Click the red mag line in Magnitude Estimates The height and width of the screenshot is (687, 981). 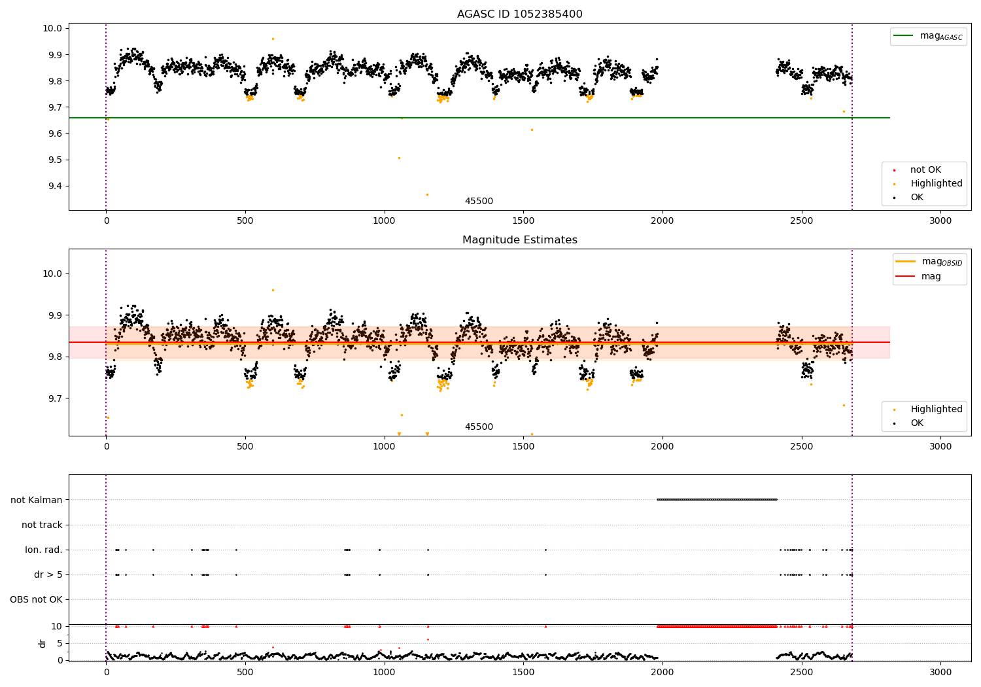479,342
